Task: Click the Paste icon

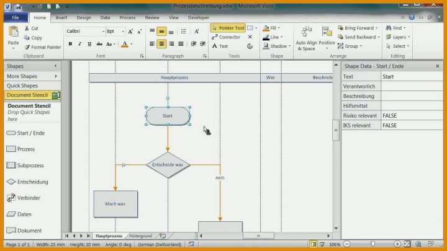Action: pos(13,32)
